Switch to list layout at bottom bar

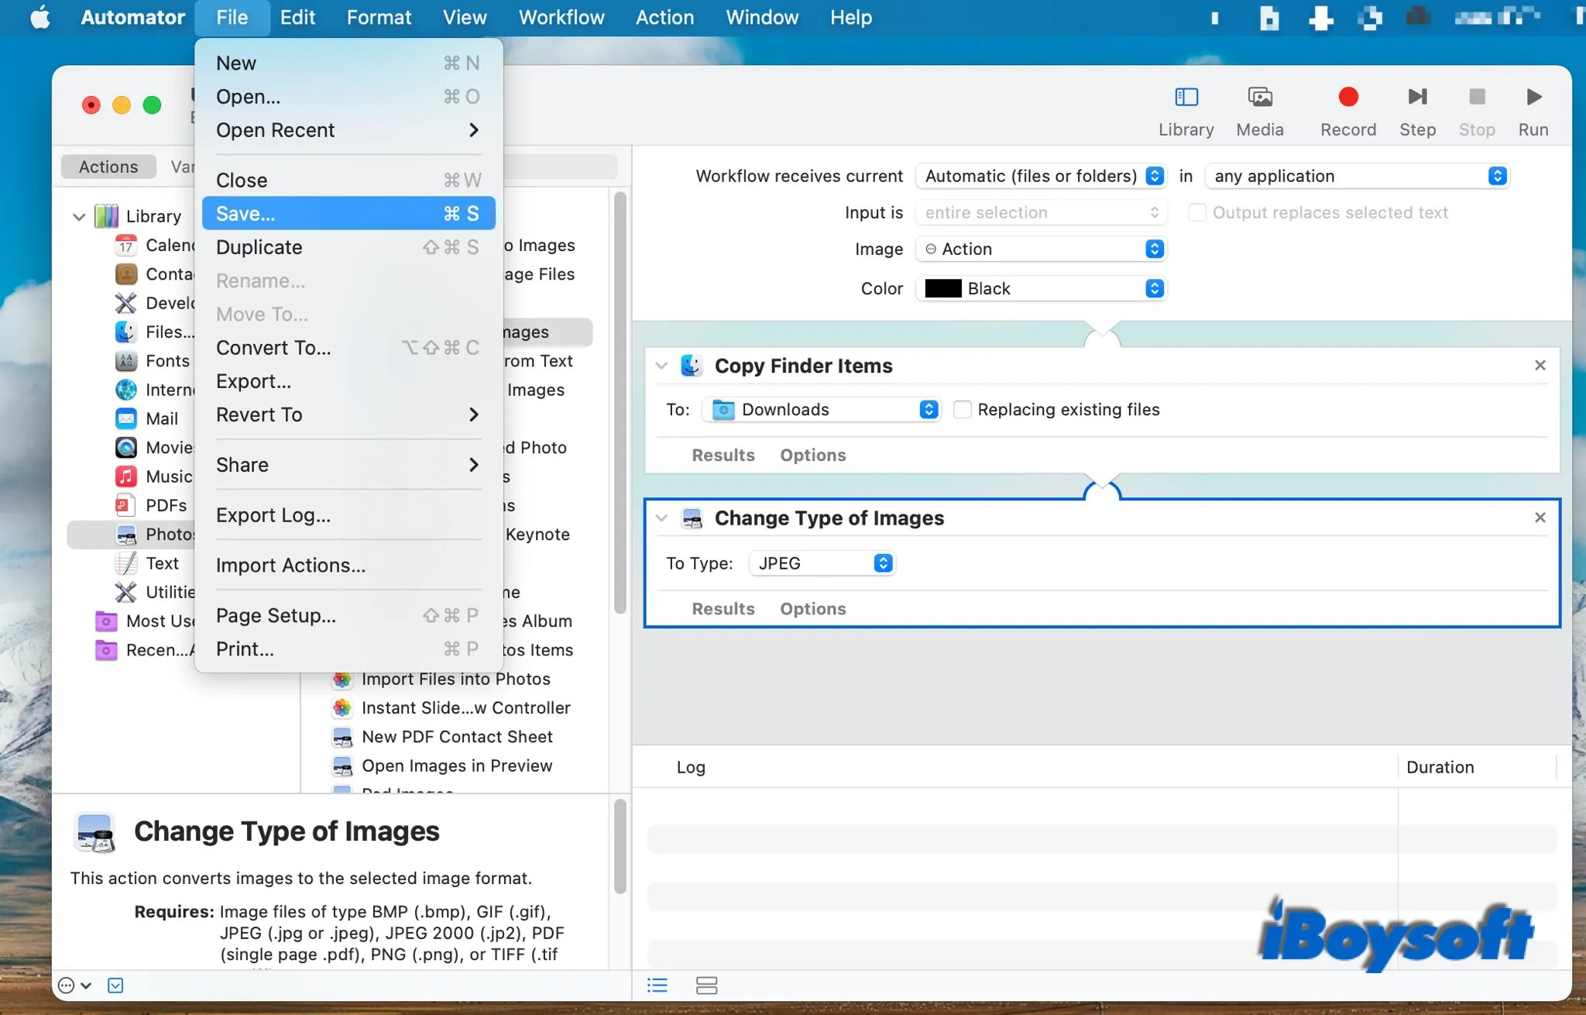(x=655, y=985)
